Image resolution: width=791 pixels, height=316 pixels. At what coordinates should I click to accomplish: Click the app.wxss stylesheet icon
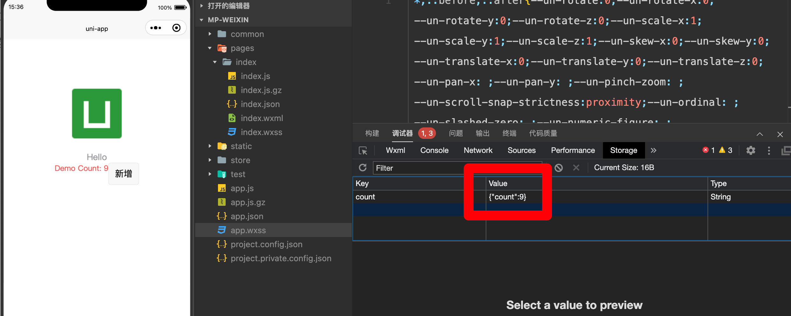[x=222, y=230]
